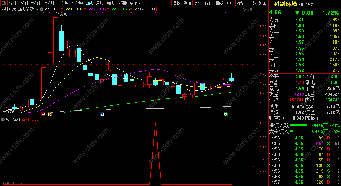The width and height of the screenshot is (341, 186).
Task: Toggle the chart side panel icon
Action: [250, 9]
